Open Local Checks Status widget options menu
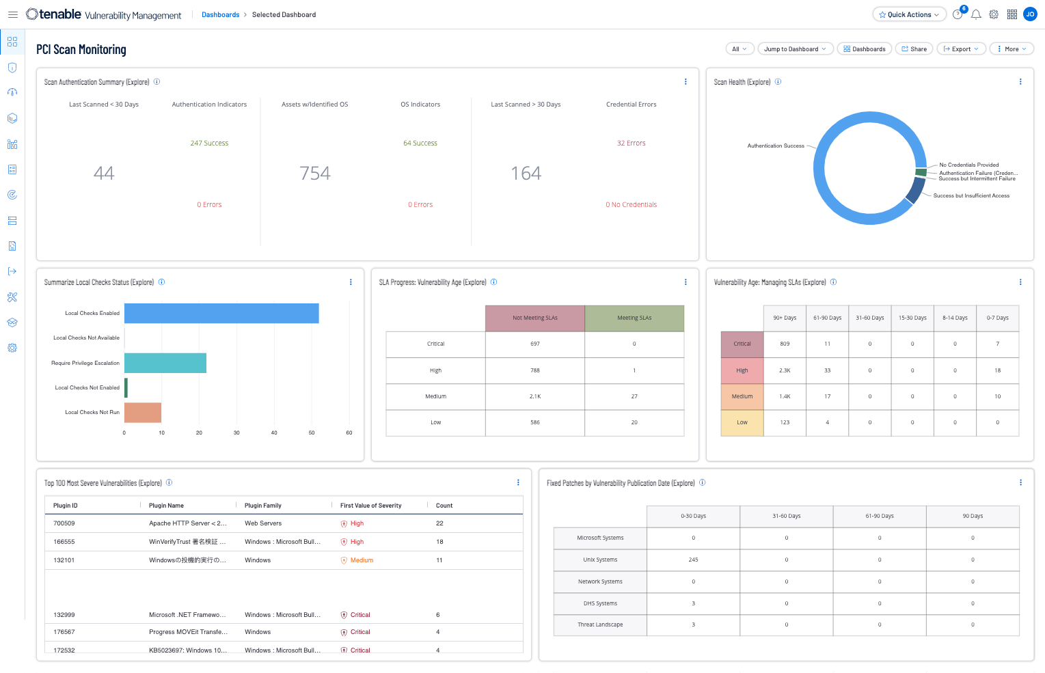Image resolution: width=1045 pixels, height=673 pixels. tap(351, 282)
